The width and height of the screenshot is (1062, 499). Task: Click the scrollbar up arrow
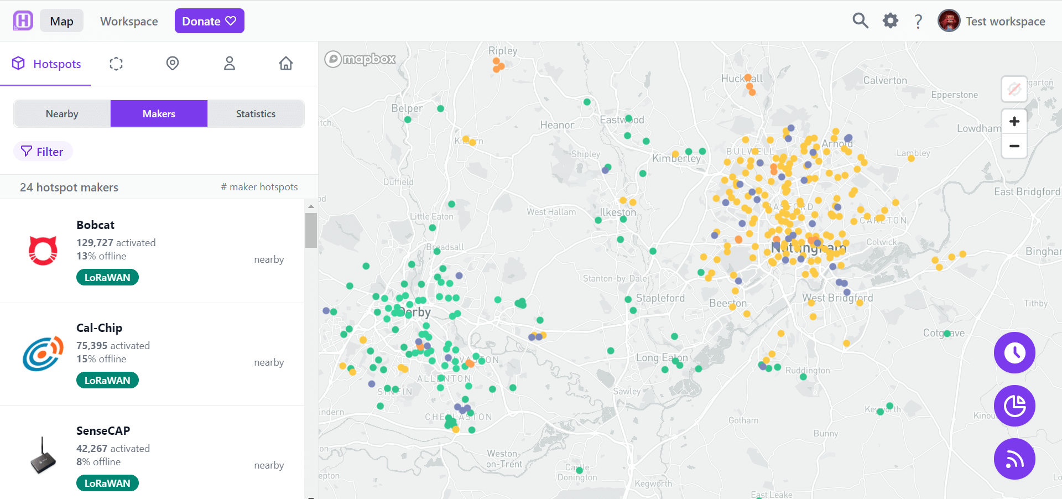311,206
